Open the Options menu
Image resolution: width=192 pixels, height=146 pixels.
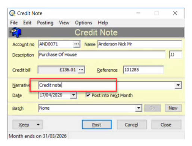coord(84,23)
